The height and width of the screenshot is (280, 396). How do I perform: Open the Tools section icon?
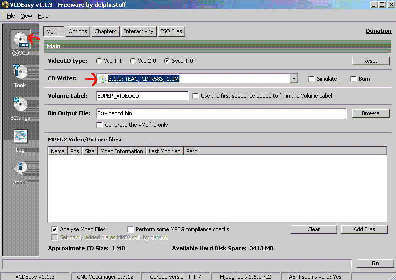point(20,72)
